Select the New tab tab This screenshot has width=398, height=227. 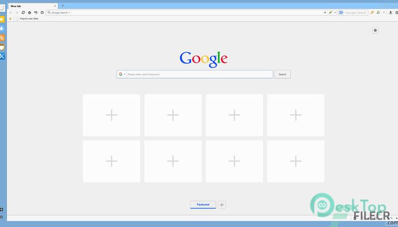click(x=32, y=6)
